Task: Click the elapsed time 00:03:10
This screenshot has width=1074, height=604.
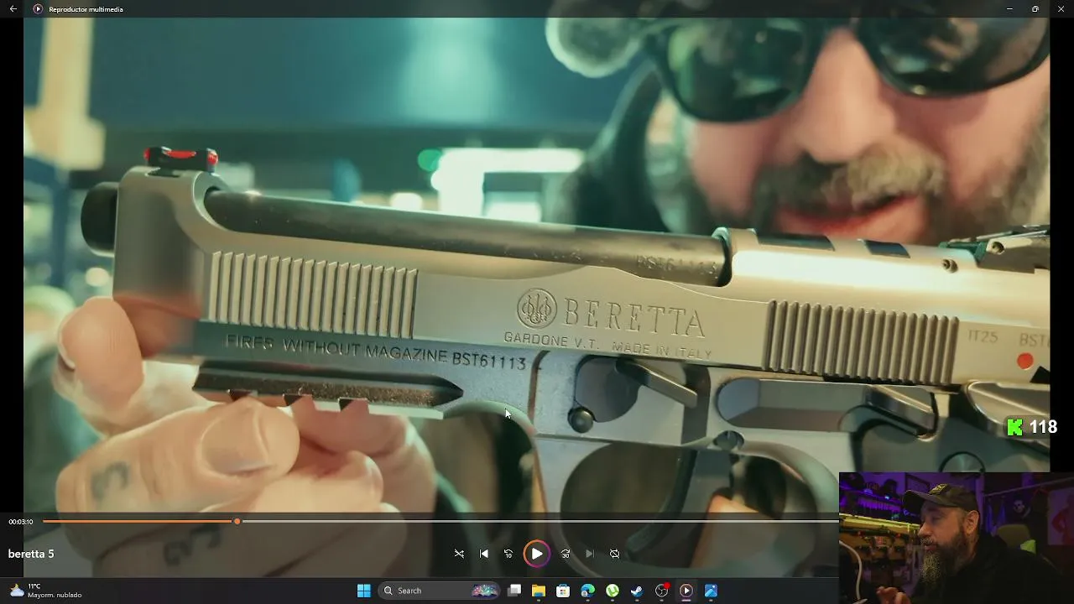Action: [21, 522]
